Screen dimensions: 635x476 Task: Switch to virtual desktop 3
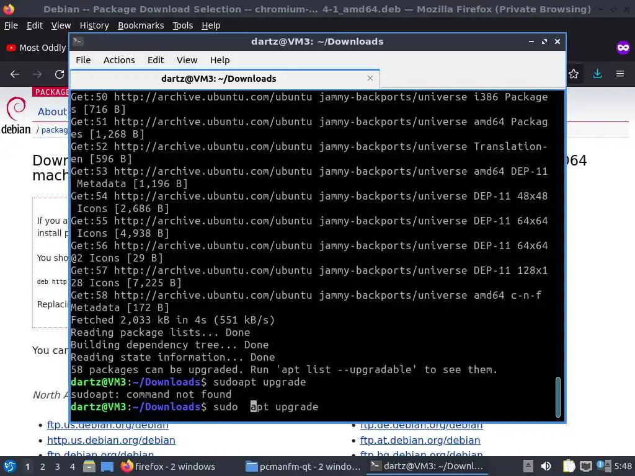(x=58, y=467)
